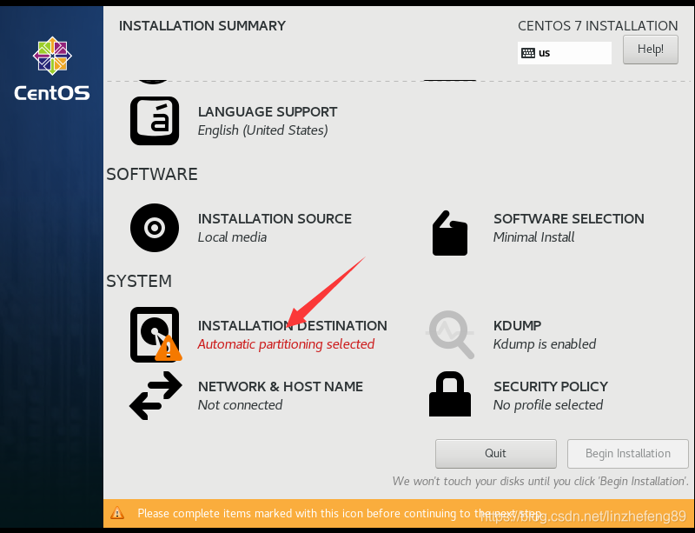Open Kdump magnifier icon
The width and height of the screenshot is (695, 533).
tap(450, 335)
